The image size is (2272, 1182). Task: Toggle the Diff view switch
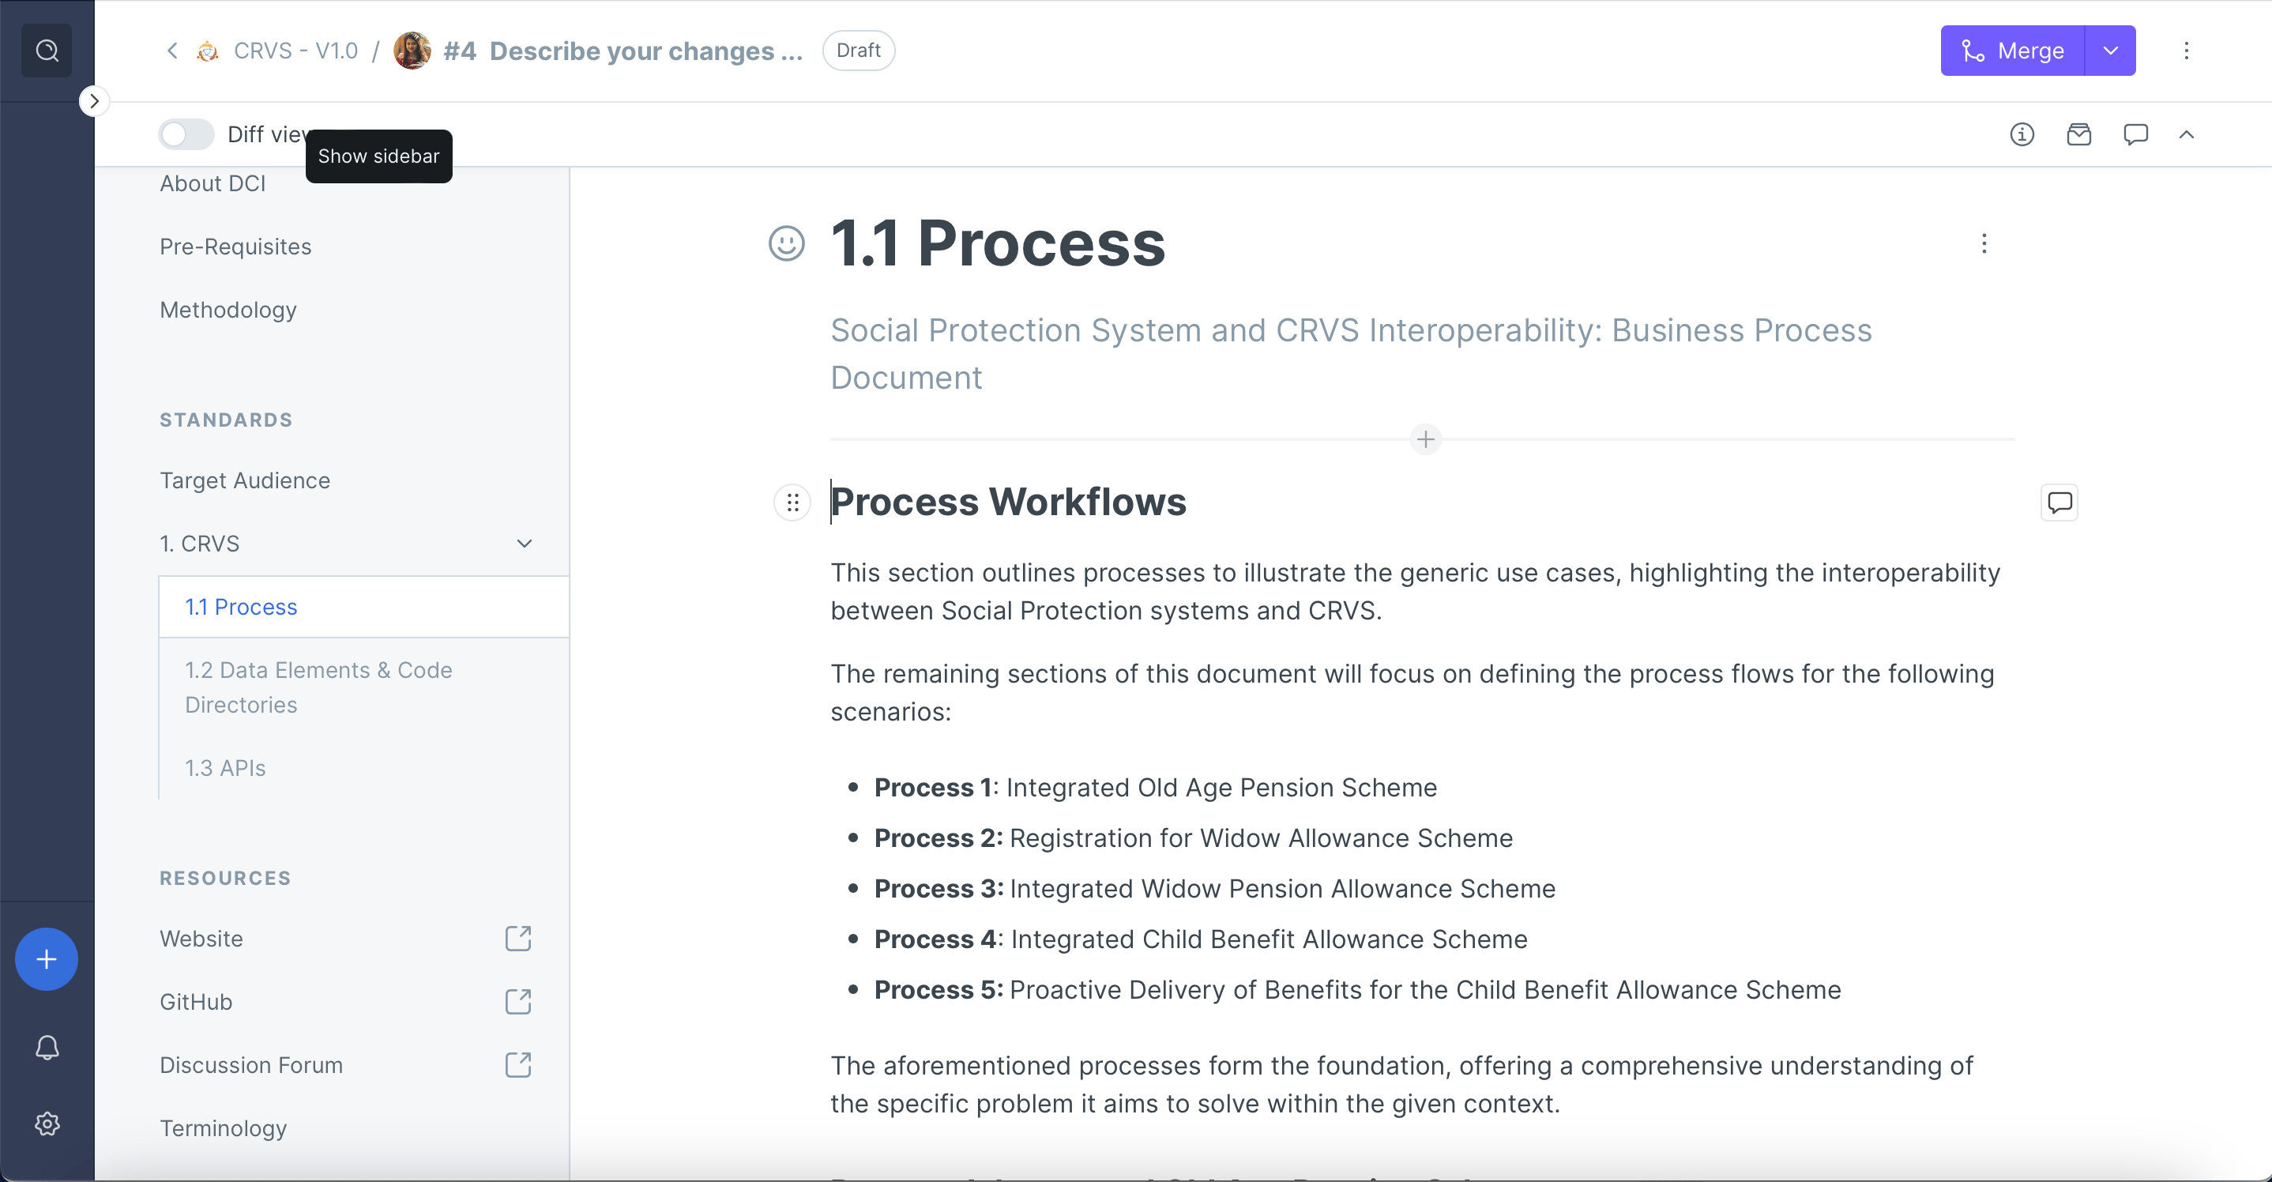[x=186, y=134]
